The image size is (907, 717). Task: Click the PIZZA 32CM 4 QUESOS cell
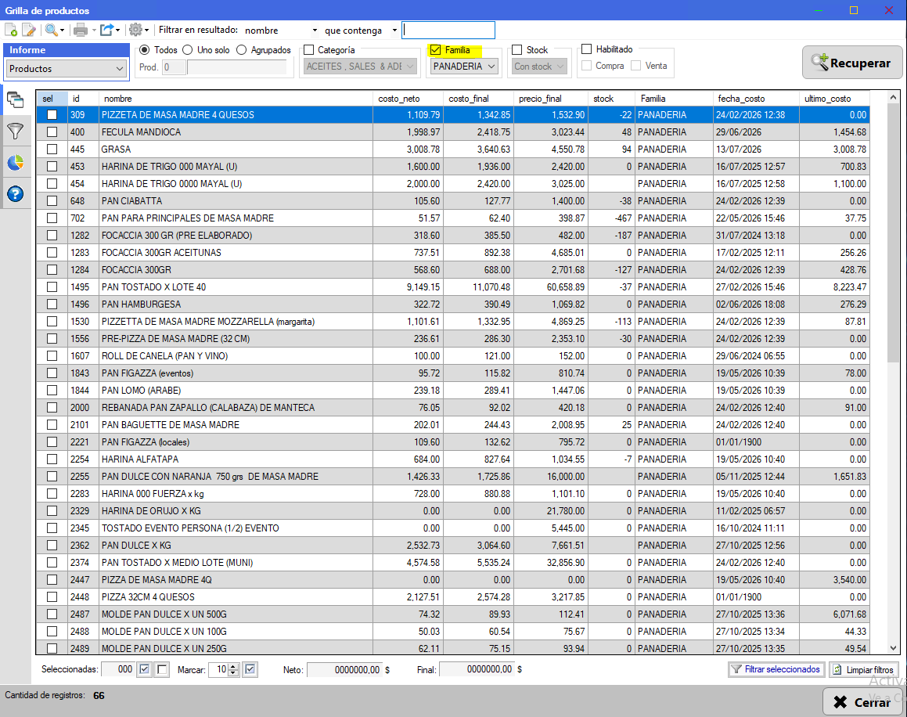point(236,596)
